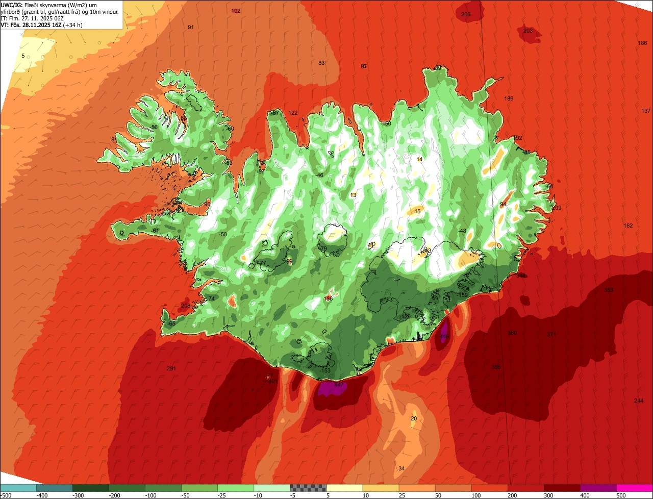
Task: Click the '96' value near Breiðafjörður
Action: (207, 204)
